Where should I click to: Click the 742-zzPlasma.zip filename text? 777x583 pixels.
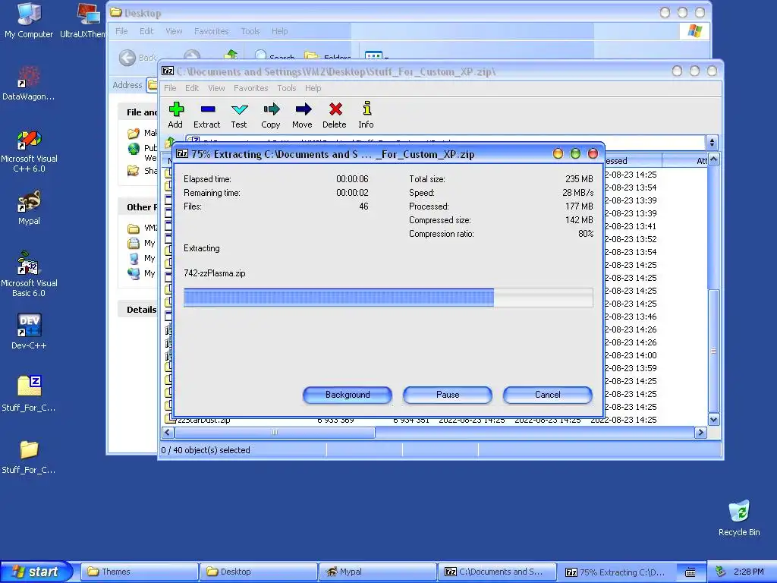[215, 273]
